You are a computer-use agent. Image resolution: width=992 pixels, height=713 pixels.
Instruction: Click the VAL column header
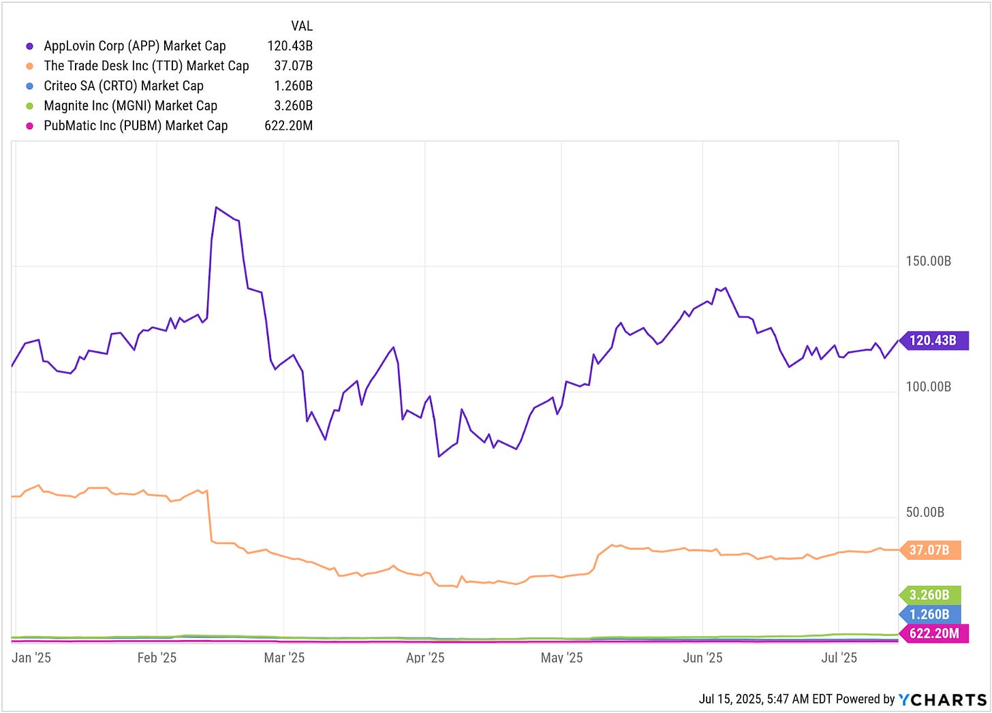(302, 26)
